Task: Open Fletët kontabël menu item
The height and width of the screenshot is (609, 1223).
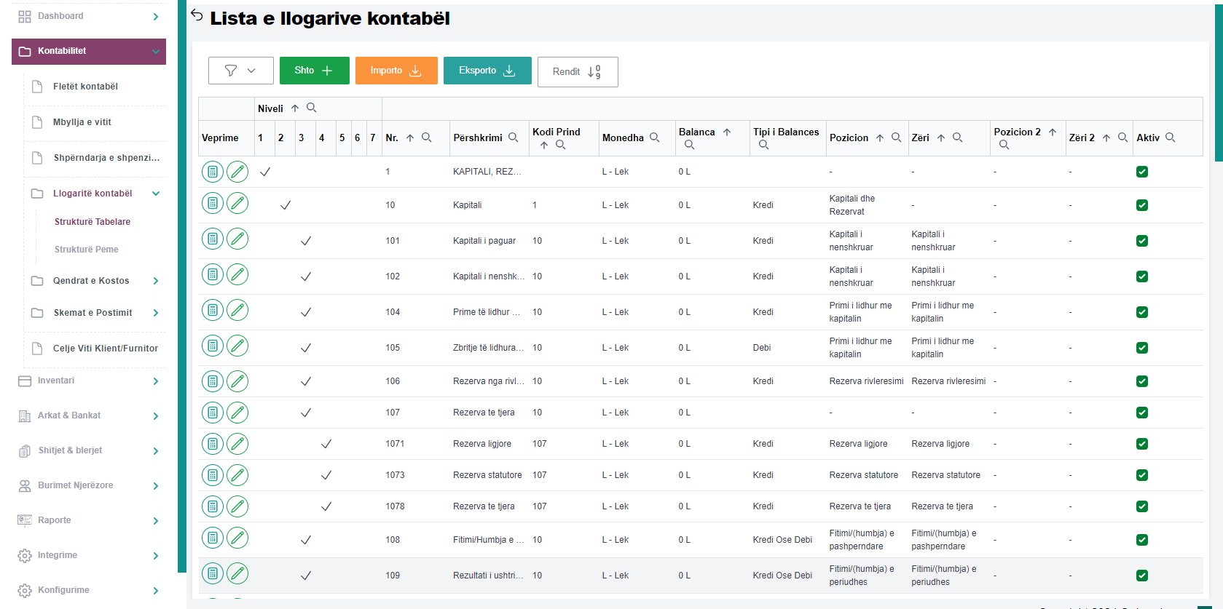Action: tap(85, 87)
